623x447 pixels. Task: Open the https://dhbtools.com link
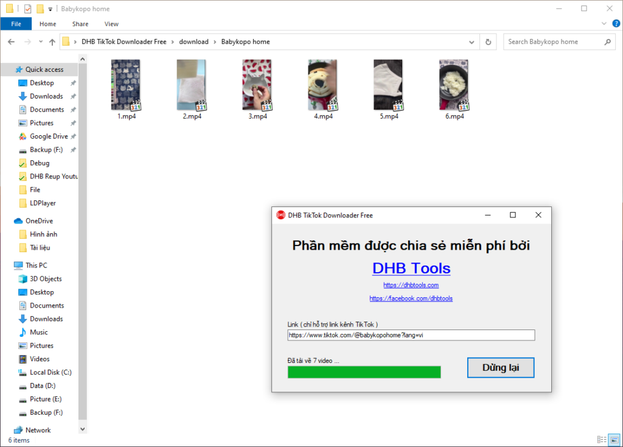point(411,285)
